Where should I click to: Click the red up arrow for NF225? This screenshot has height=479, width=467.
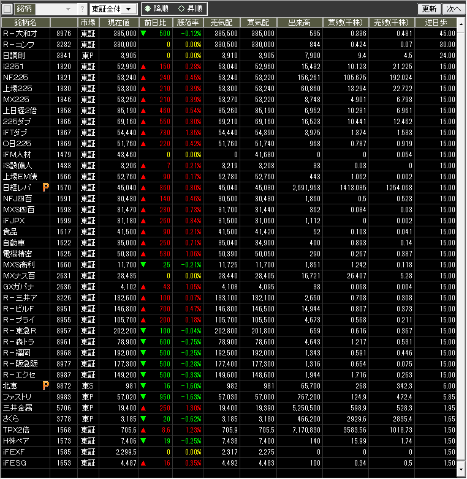(143, 77)
